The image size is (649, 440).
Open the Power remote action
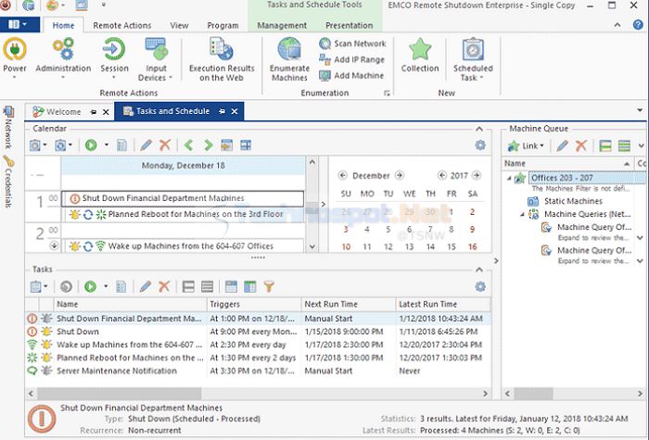(15, 57)
